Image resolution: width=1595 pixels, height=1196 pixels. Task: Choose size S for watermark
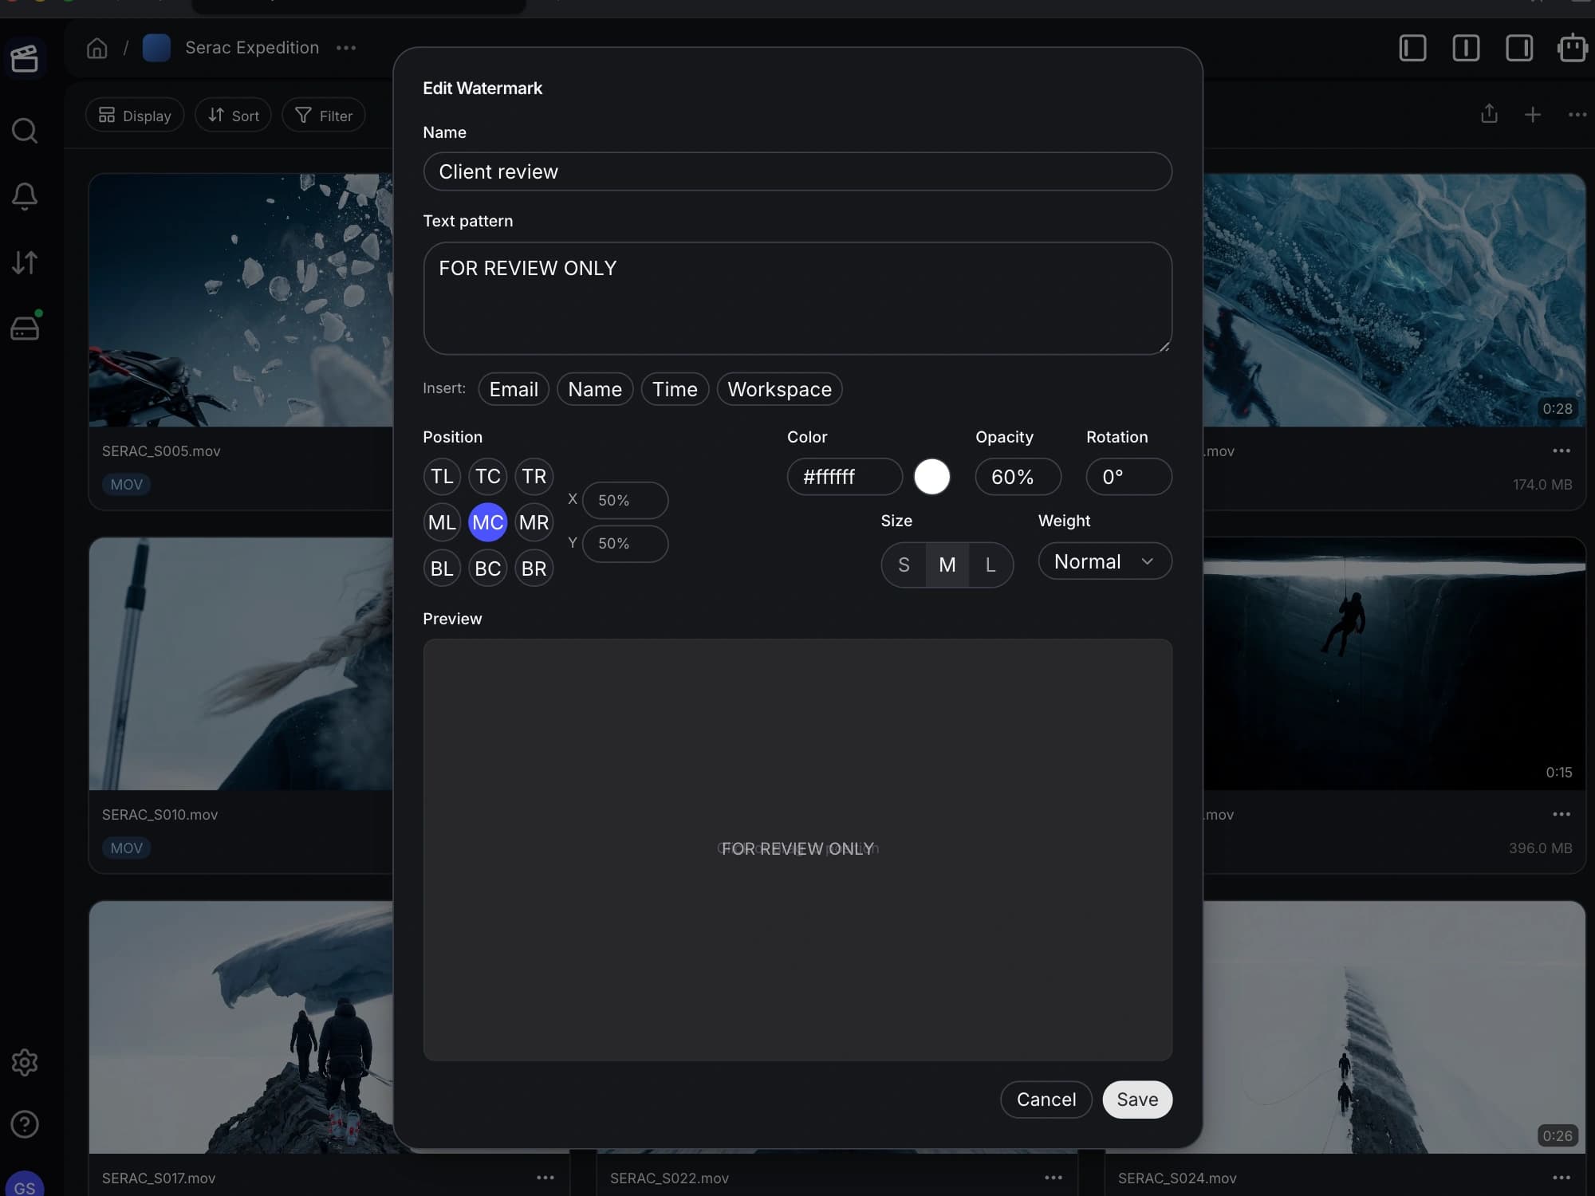pos(904,565)
